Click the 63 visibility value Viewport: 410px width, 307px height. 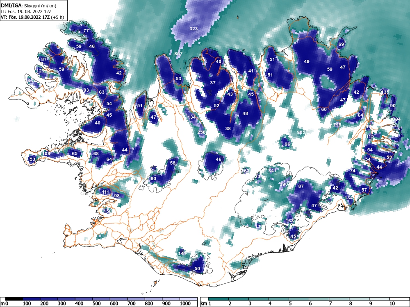point(102,92)
